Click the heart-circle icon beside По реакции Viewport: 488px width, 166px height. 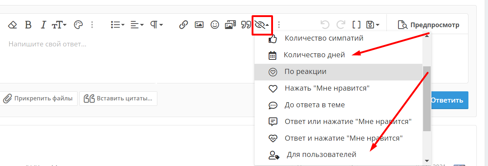tap(273, 72)
